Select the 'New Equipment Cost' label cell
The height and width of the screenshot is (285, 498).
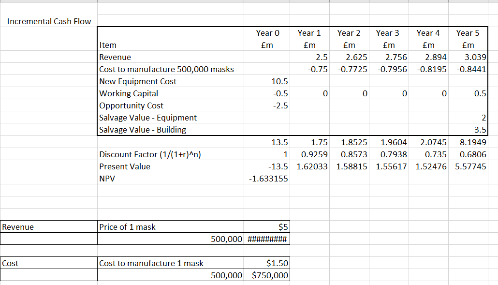pos(171,81)
